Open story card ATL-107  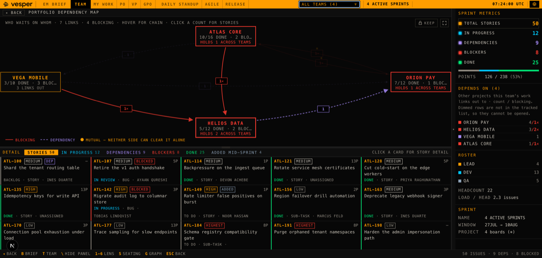136,171
